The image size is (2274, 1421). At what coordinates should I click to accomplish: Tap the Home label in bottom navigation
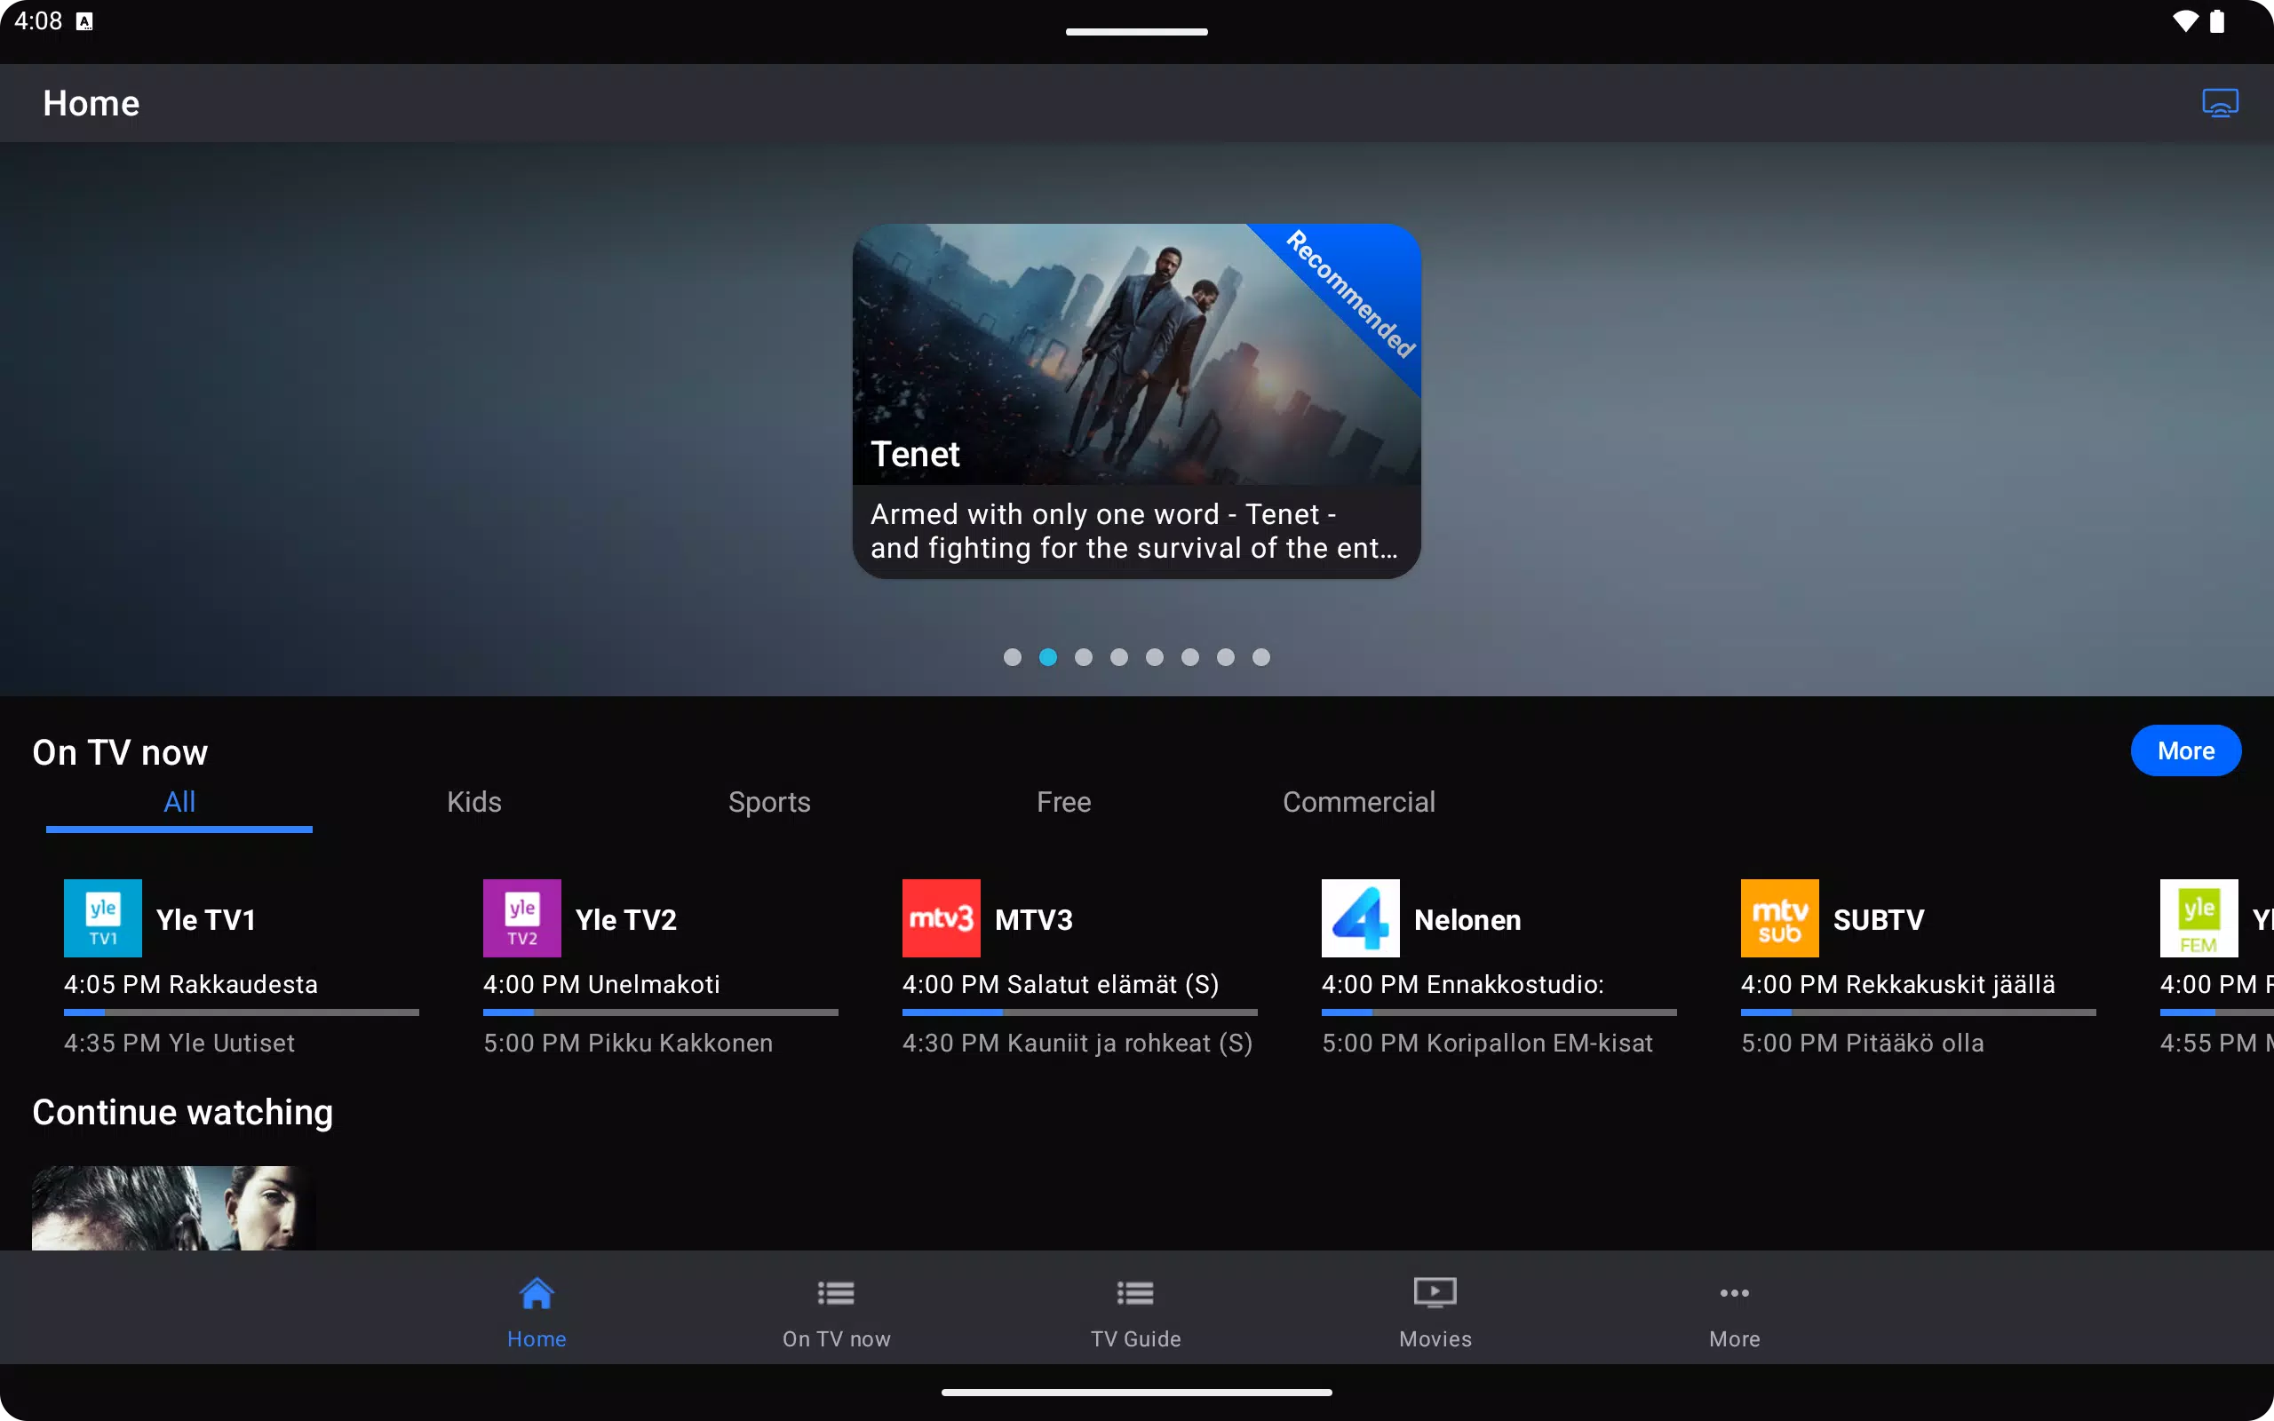click(x=537, y=1339)
